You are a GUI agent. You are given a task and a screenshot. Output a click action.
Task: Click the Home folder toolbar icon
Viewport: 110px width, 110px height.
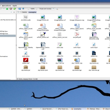click(20, 9)
